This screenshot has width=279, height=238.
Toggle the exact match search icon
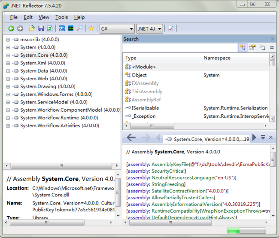coord(272,48)
